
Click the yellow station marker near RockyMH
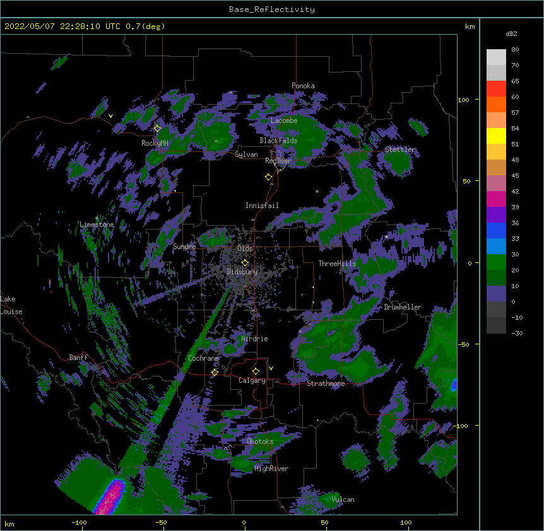pos(158,129)
